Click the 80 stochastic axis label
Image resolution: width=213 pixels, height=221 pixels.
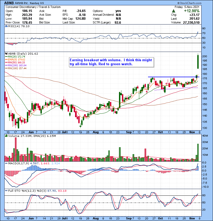[204, 195]
